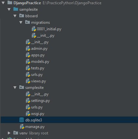
Task: Open urls.py under inner samplesite
Action: pos(37,107)
